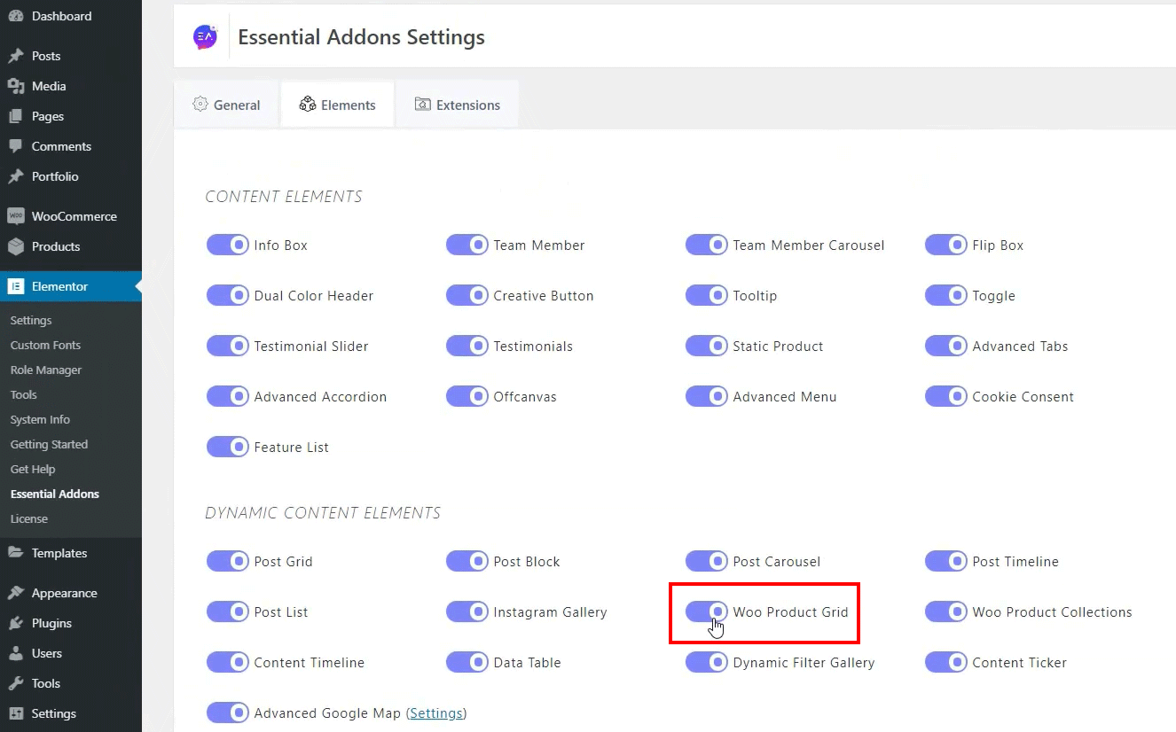Click the Appearance brush icon
The image size is (1176, 732).
(16, 593)
